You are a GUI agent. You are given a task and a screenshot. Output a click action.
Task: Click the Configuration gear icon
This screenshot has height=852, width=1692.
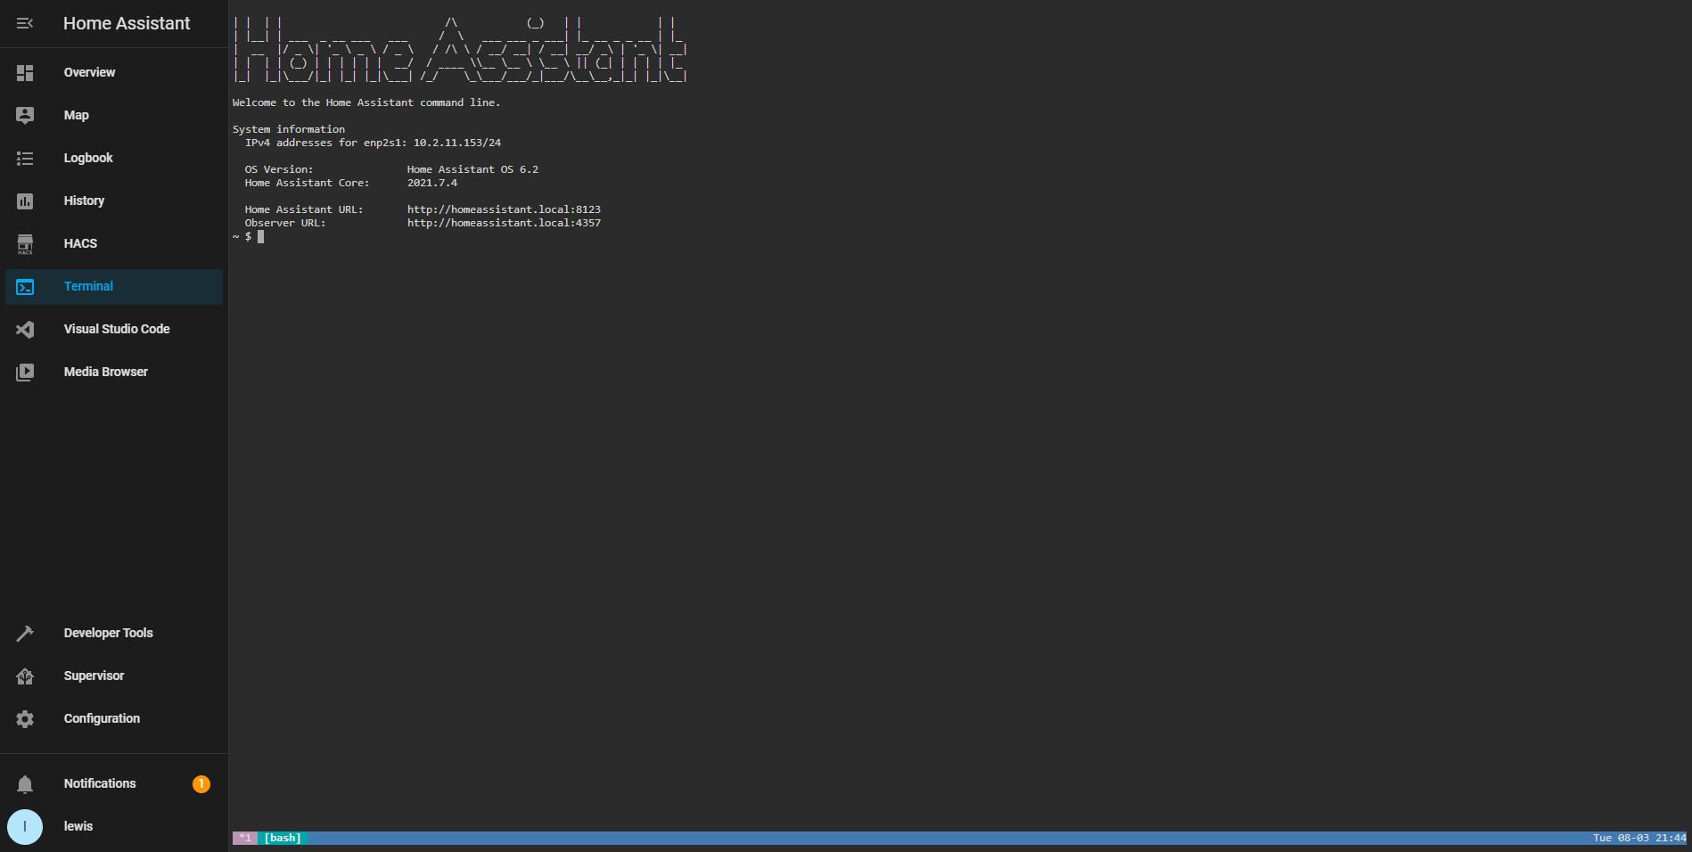click(x=25, y=719)
